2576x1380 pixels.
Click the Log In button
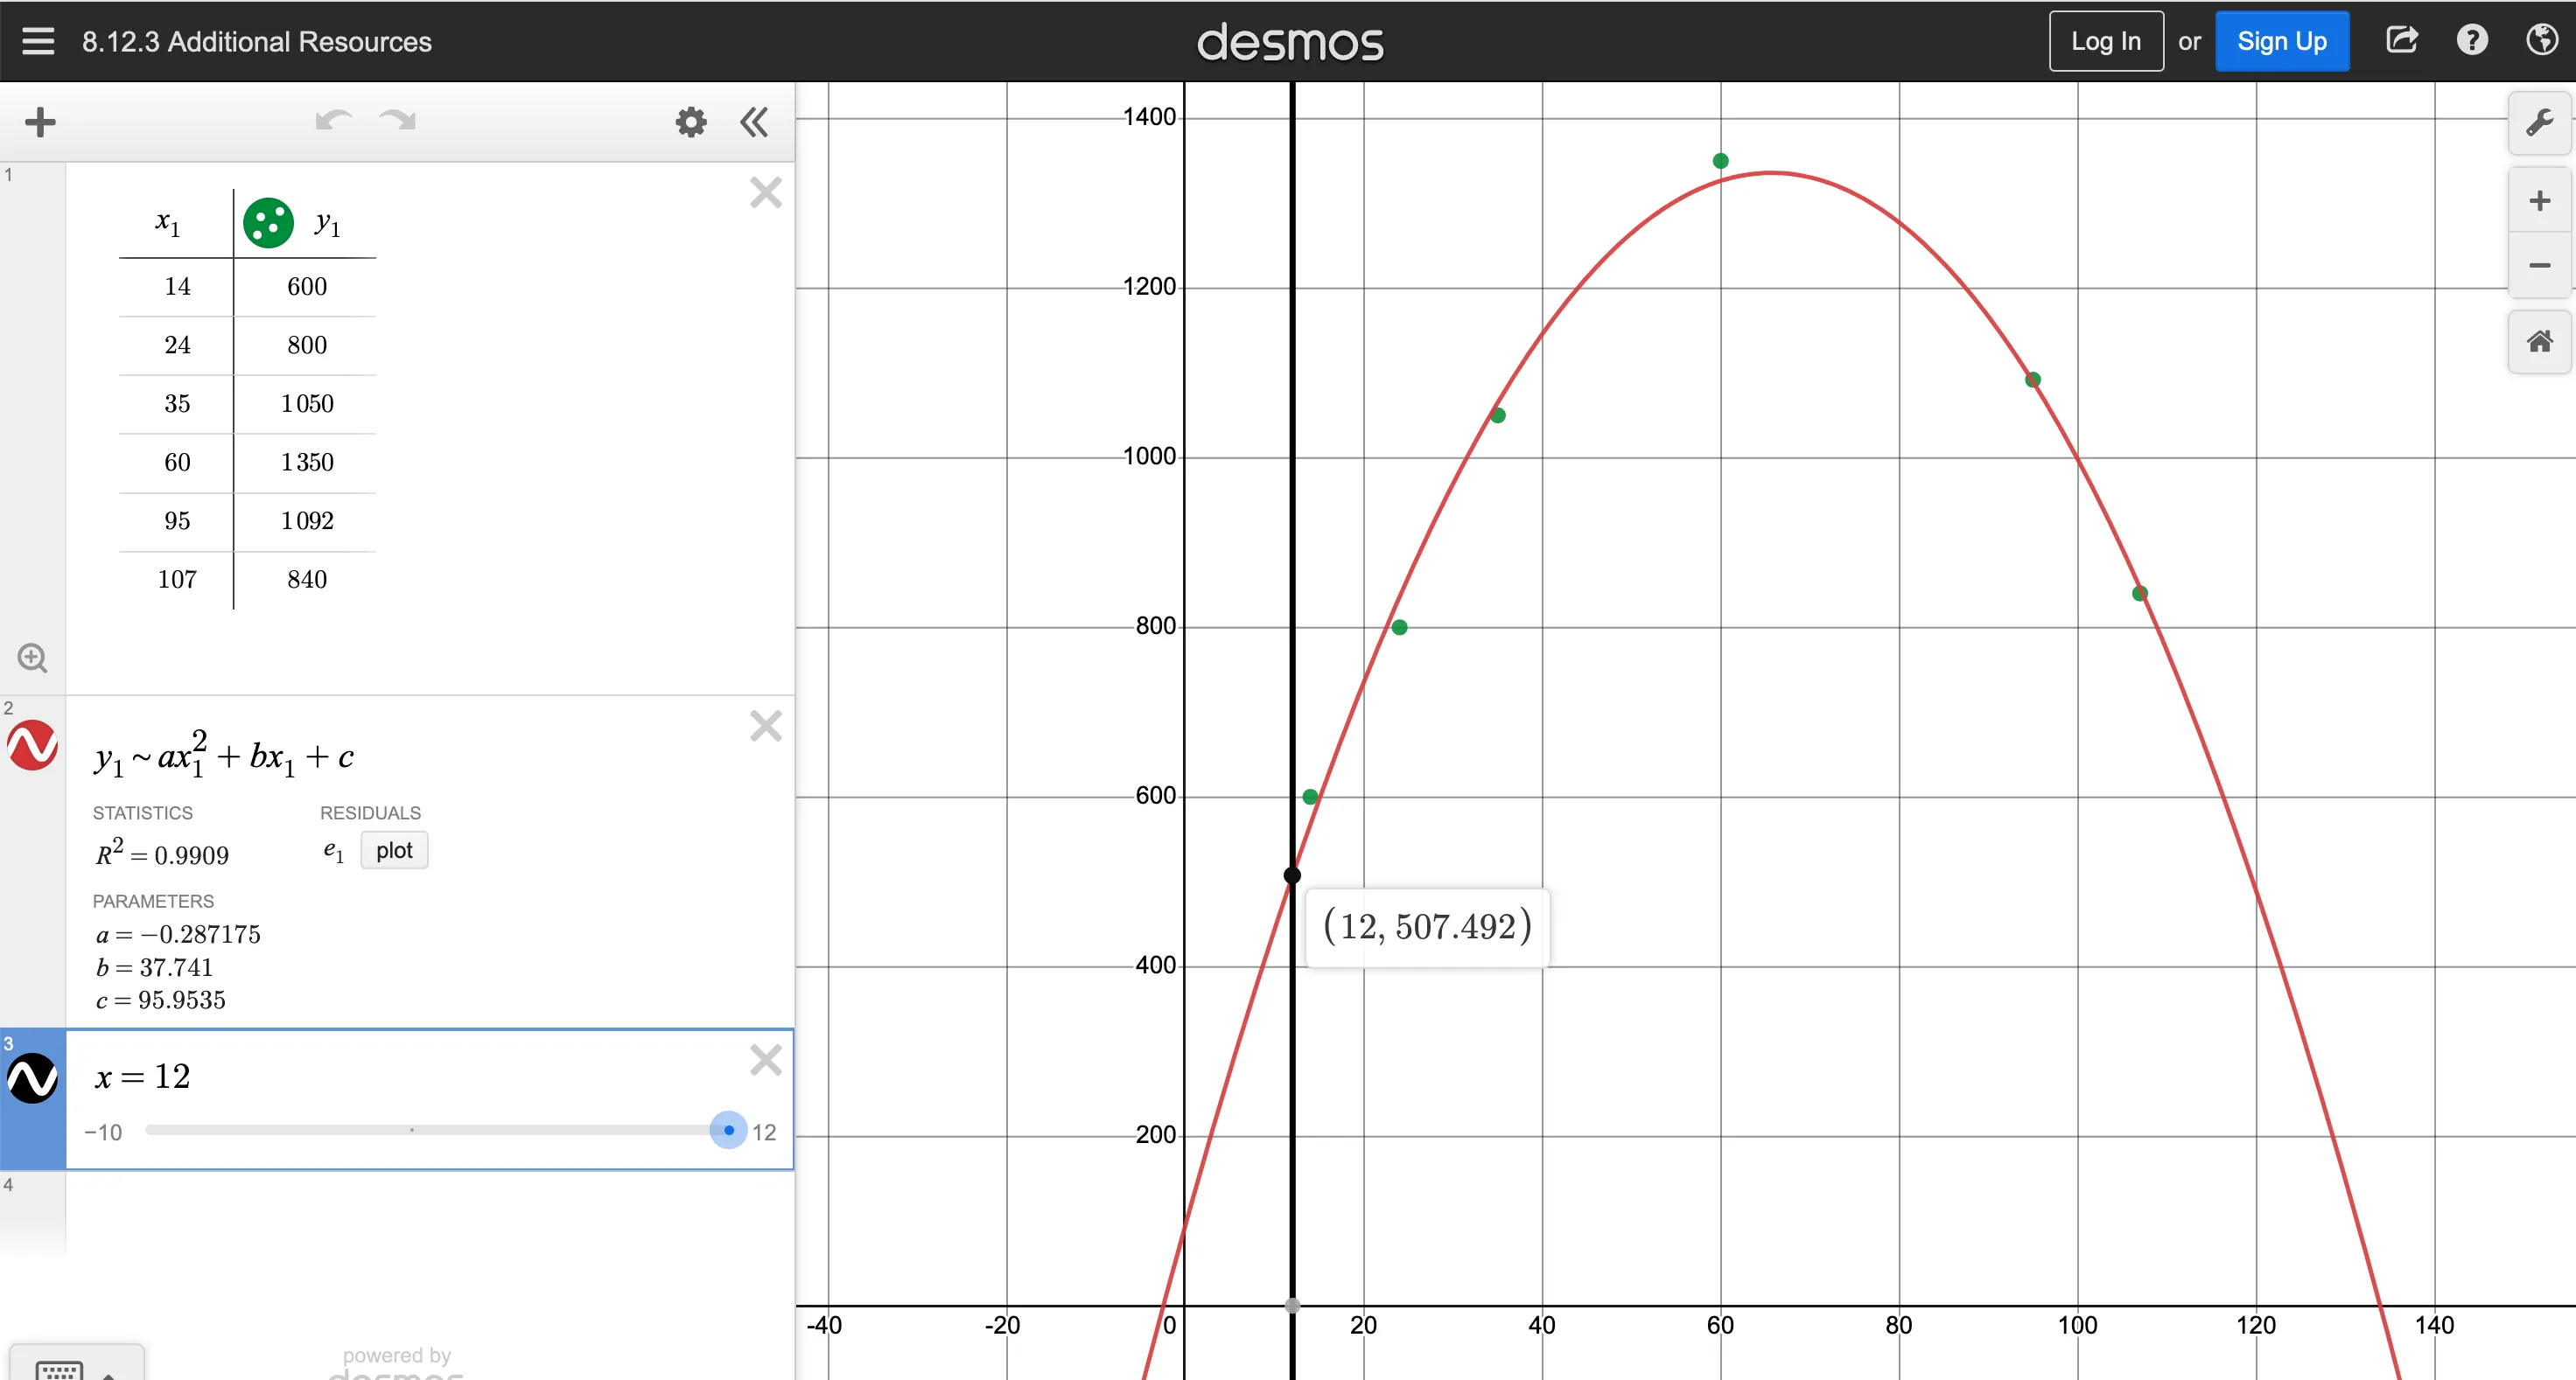pyautogui.click(x=2105, y=41)
